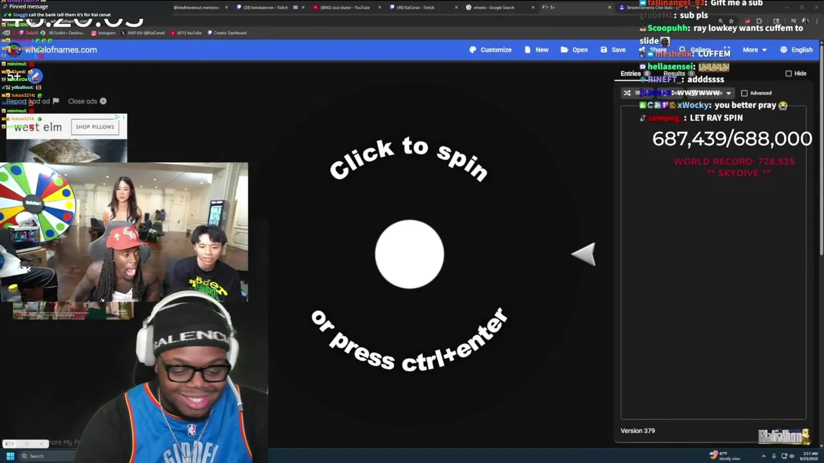
Task: Open the Creator Dashboard bookmark
Action: pos(227,33)
